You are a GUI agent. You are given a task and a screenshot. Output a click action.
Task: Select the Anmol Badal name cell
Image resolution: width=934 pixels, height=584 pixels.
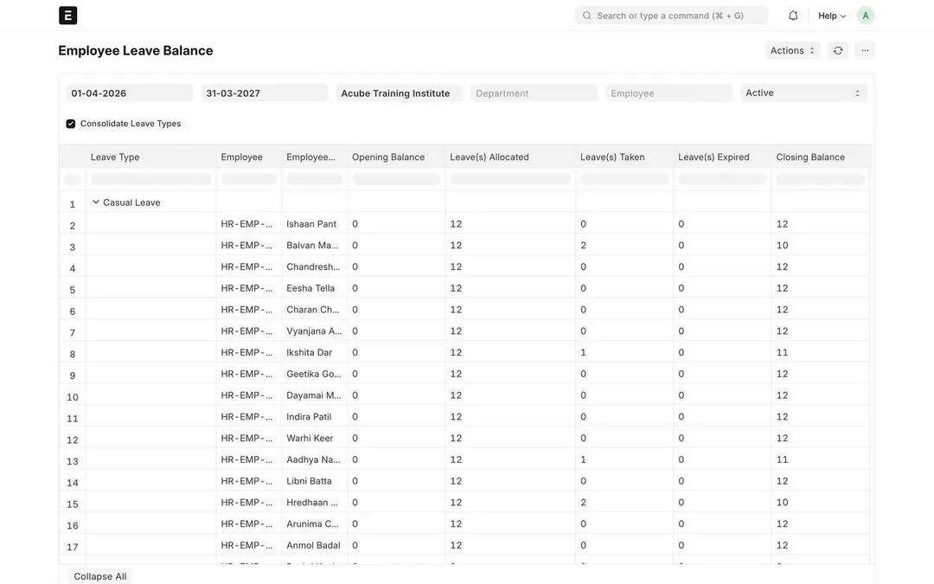click(314, 546)
